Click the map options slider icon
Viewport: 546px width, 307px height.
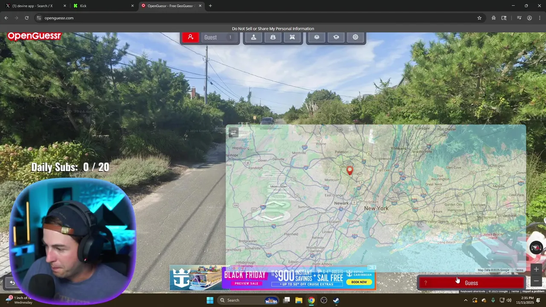(x=233, y=133)
